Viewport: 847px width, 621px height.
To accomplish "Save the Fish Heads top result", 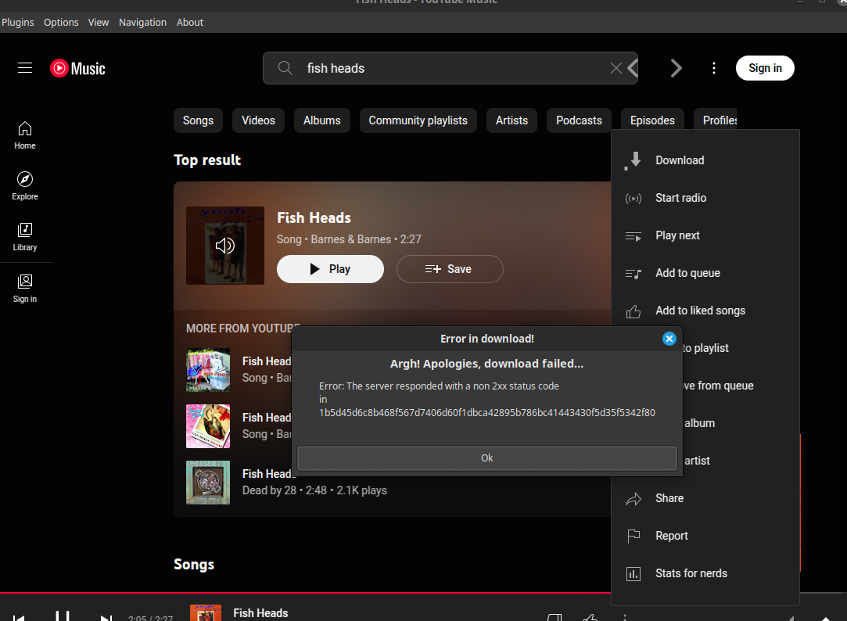I will (450, 269).
